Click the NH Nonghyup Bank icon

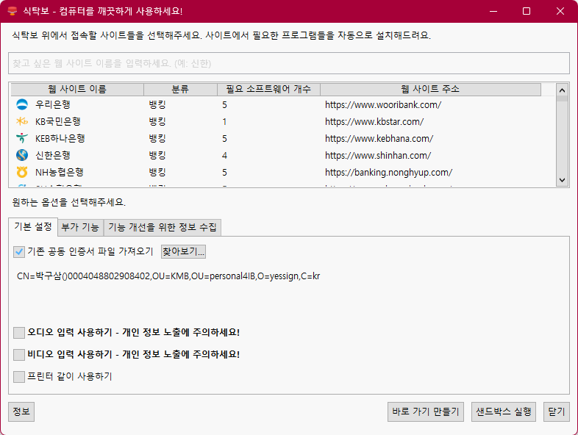pyautogui.click(x=22, y=172)
